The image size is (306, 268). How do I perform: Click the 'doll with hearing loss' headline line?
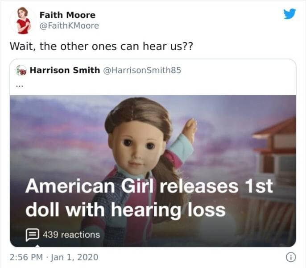tap(125, 210)
